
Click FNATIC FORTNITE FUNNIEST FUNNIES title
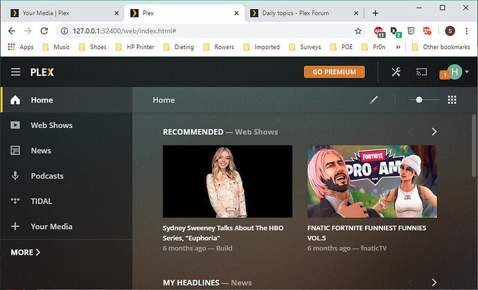pos(366,233)
